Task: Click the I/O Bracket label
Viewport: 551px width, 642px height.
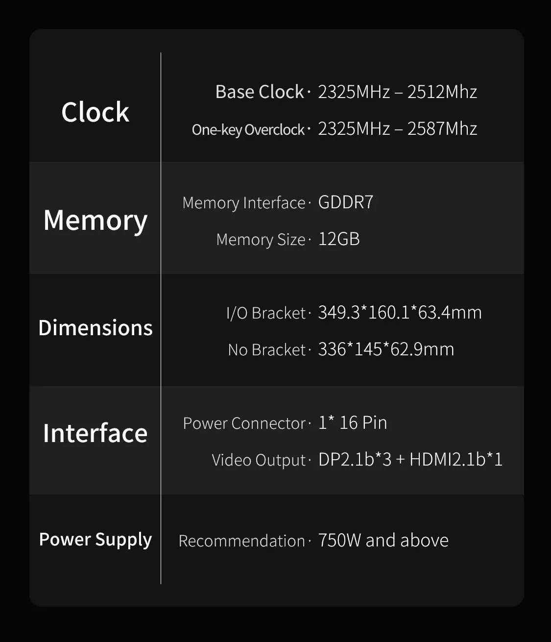Action: coord(265,313)
